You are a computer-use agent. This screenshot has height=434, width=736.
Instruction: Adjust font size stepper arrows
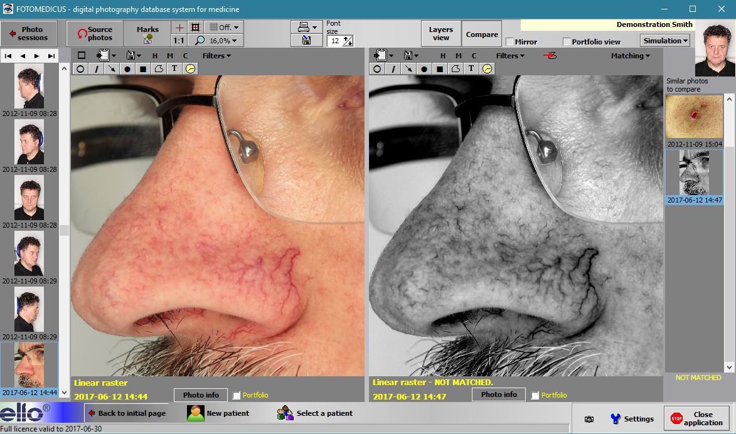tap(348, 41)
